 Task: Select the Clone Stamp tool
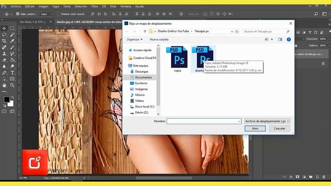click(4, 54)
